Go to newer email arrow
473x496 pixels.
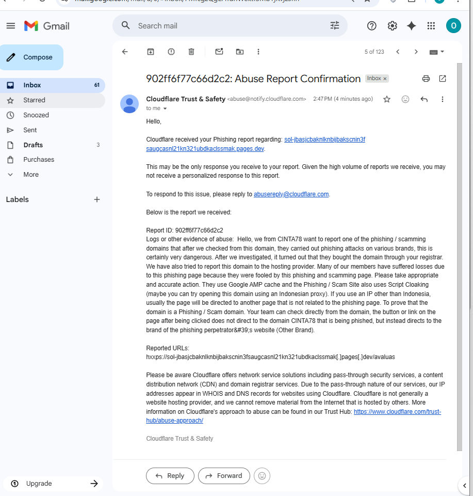(398, 52)
